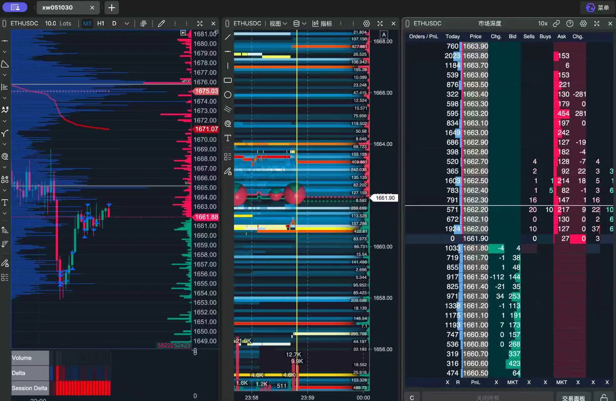
Task: Select the text tool in heatmap panel
Action: click(228, 138)
